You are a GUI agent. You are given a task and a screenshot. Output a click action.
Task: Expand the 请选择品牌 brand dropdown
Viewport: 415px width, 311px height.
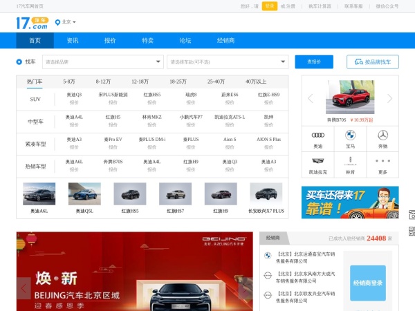click(x=102, y=62)
